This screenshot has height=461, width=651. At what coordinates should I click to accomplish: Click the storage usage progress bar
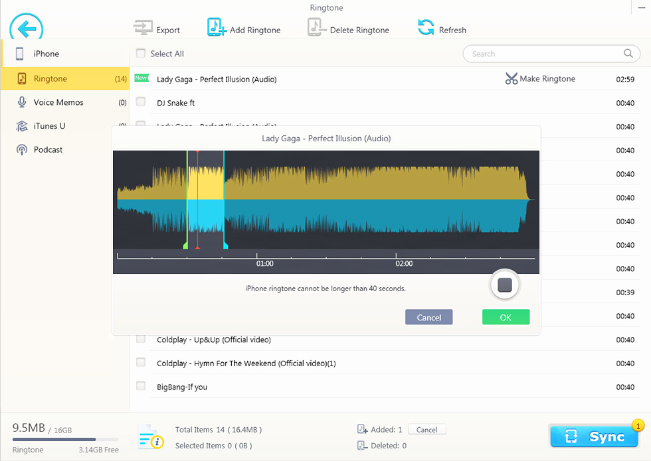(65, 439)
